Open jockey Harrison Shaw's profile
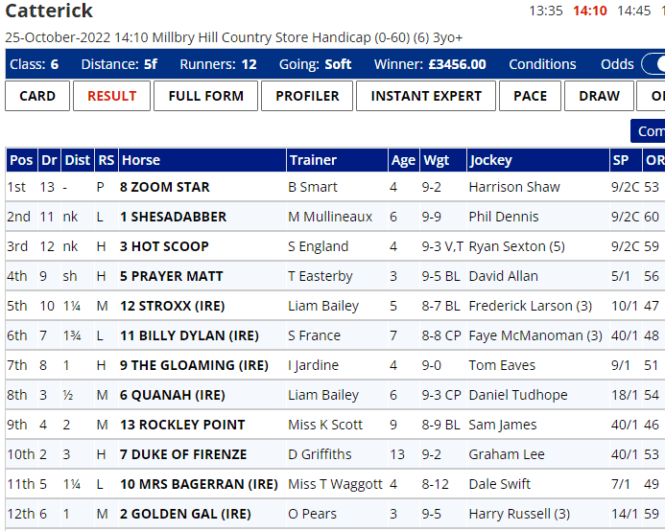665x531 pixels. 514,187
